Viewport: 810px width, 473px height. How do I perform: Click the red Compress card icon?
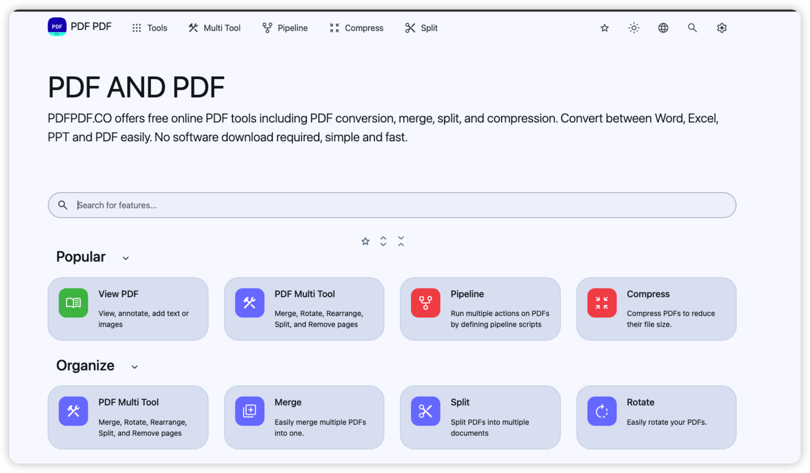click(602, 303)
